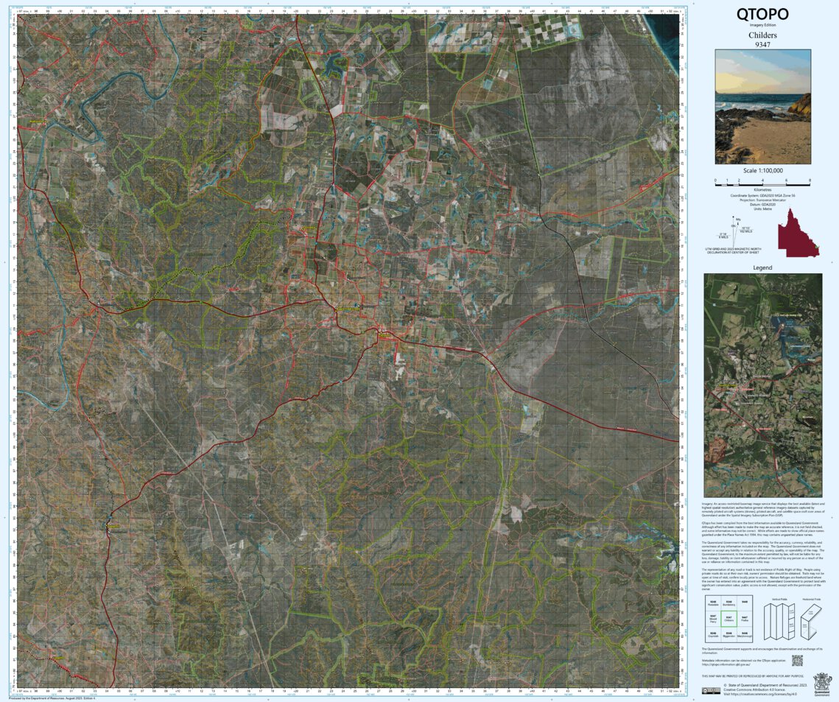Select the Vertical Folds diagram
839x702 pixels.
click(x=779, y=619)
